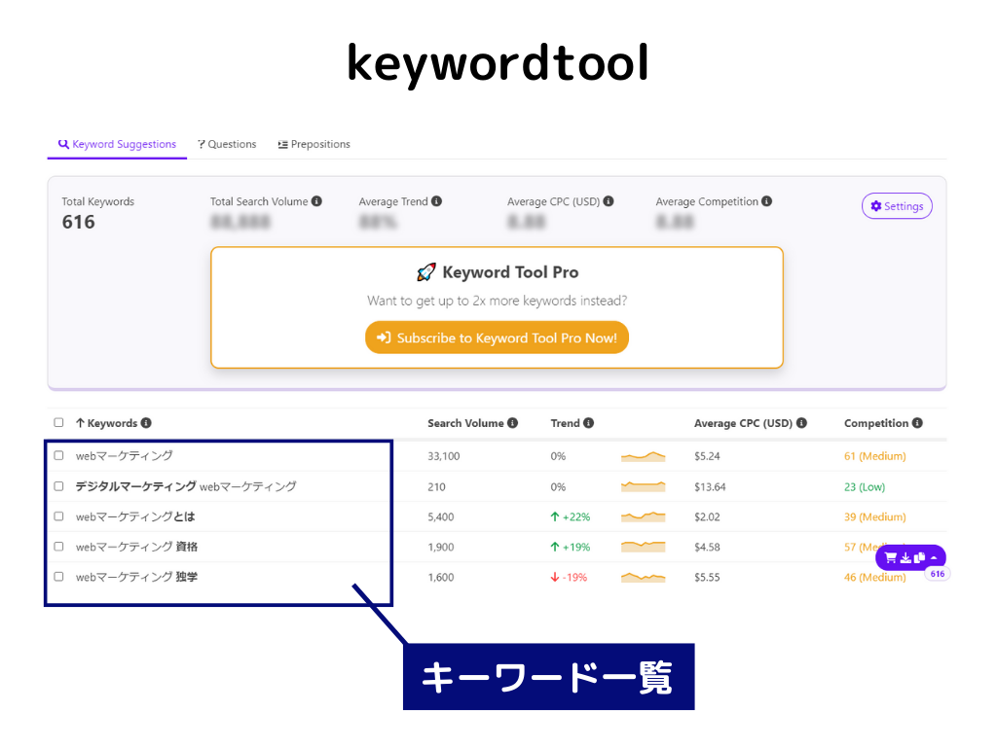Viewport: 997px width, 747px height.
Task: Click info icon next to Average Trend
Action: pyautogui.click(x=436, y=201)
